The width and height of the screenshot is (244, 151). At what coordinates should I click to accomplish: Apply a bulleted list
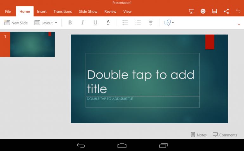point(125,23)
